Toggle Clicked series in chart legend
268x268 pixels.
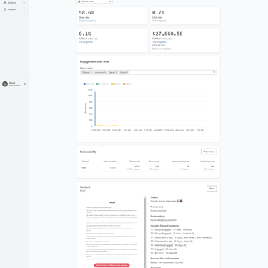(x=127, y=84)
